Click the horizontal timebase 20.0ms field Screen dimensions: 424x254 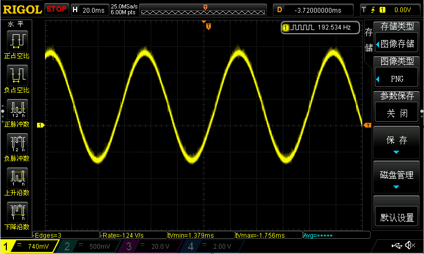(90, 10)
